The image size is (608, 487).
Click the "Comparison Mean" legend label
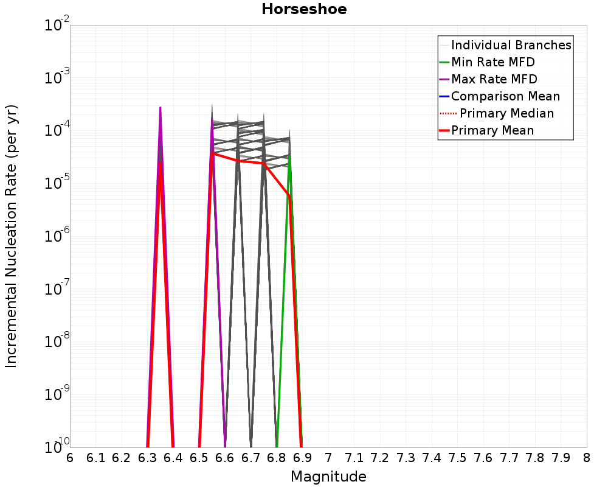tap(505, 96)
